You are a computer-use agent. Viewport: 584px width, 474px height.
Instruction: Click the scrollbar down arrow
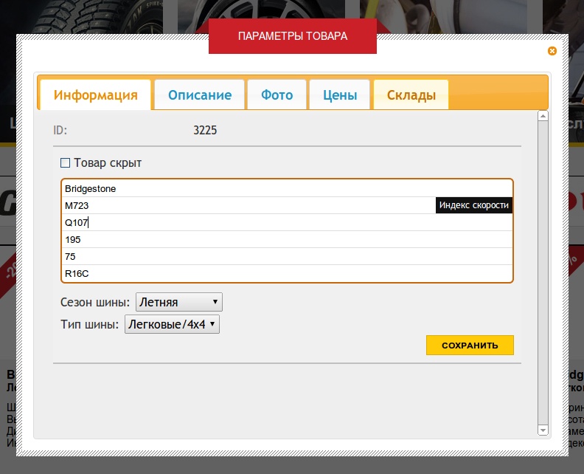coord(543,430)
